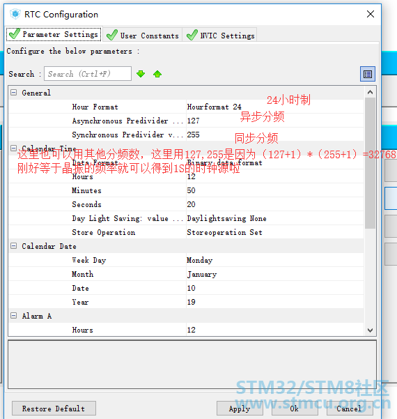Select Alarm A Hours value 12
397x419 pixels.
point(191,330)
